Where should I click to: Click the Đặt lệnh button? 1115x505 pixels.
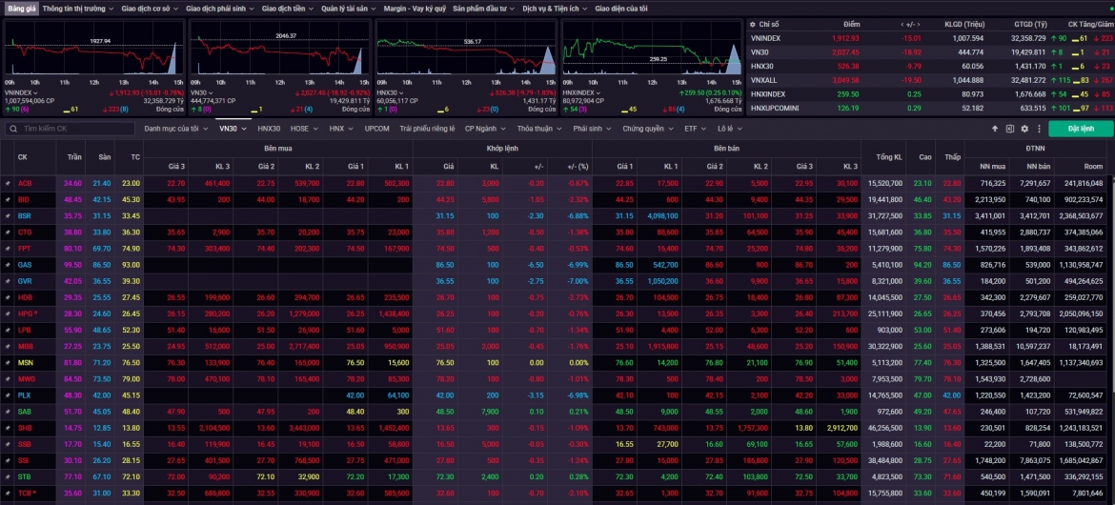pos(1081,129)
